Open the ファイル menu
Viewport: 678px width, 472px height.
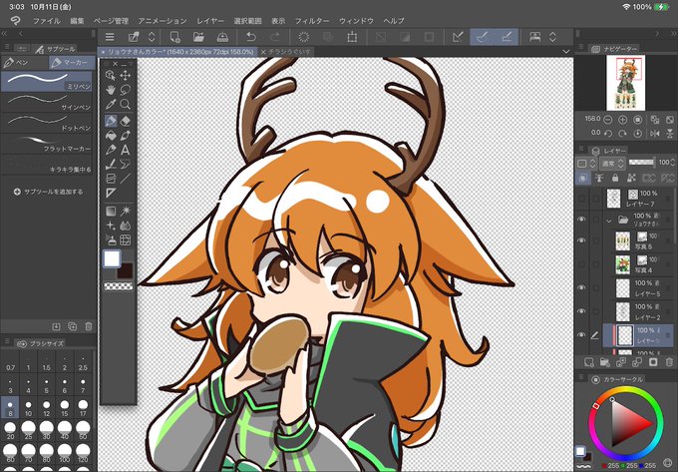pos(47,21)
